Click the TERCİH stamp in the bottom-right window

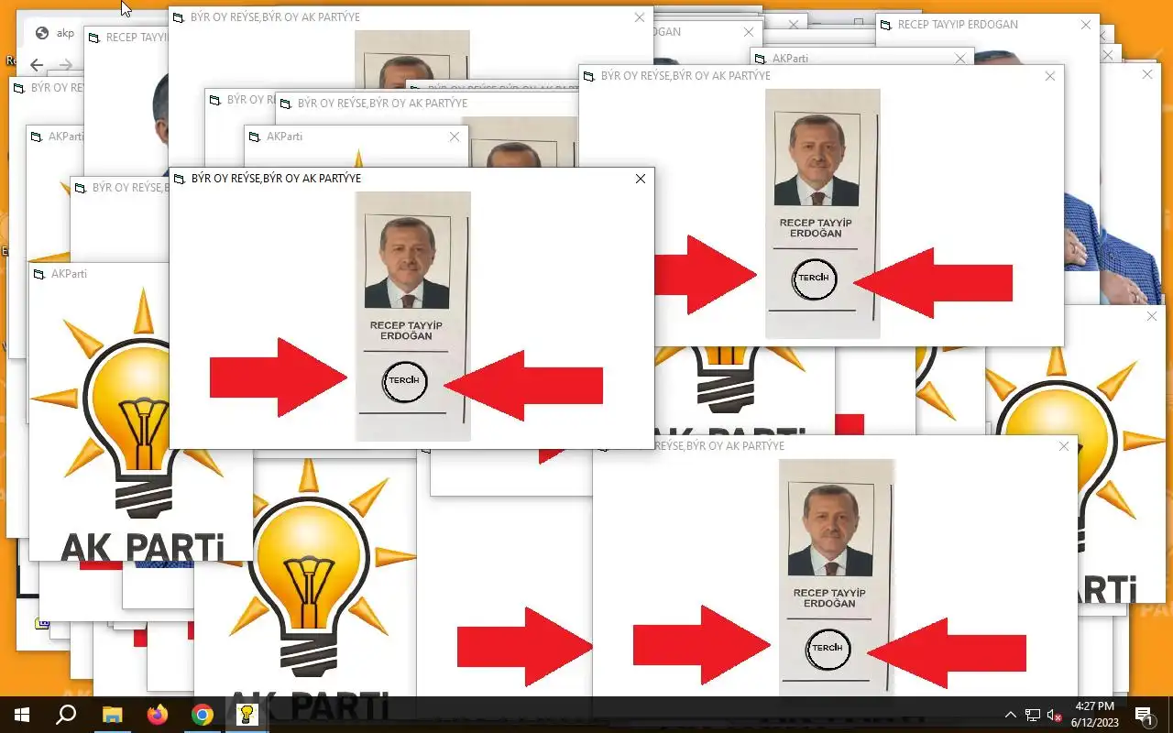click(828, 649)
